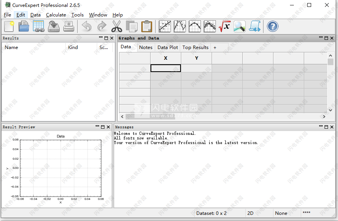Cut selection with scissors icon
Image resolution: width=338 pixels, height=221 pixels.
[117, 26]
